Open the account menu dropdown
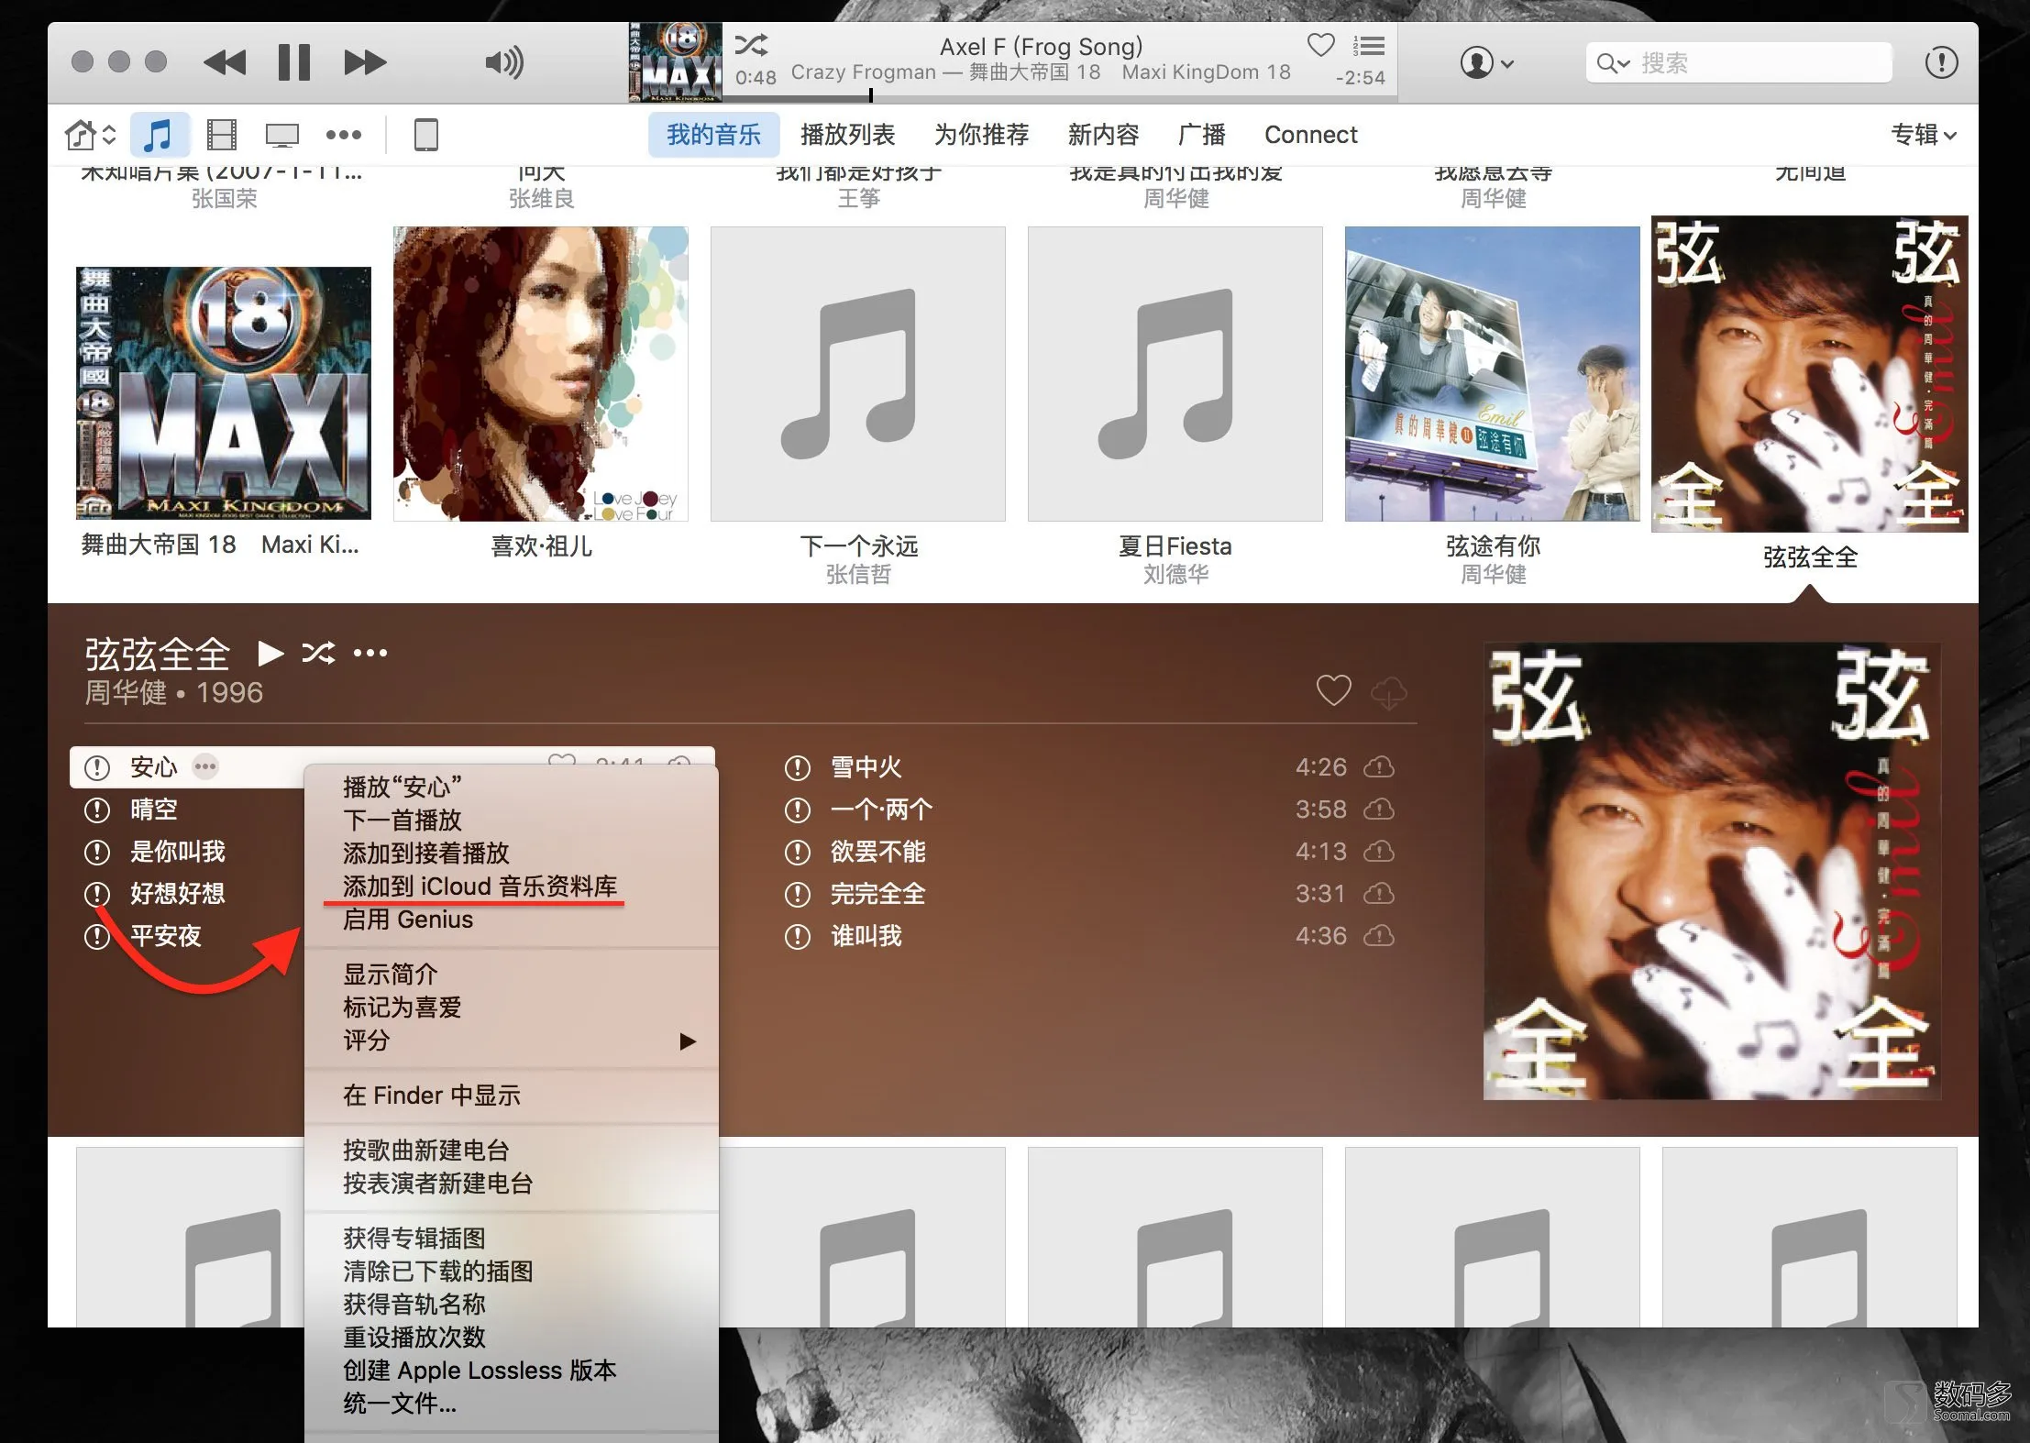2030x1443 pixels. pos(1486,63)
